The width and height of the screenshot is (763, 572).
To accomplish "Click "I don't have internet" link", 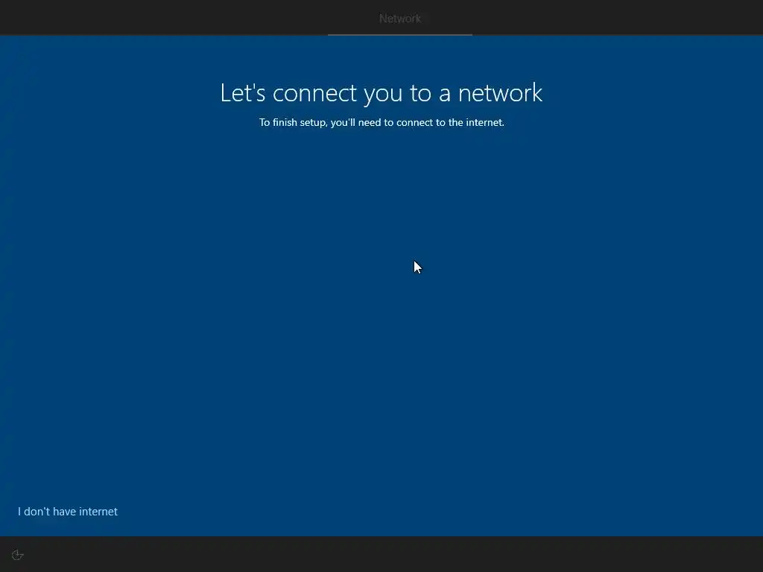I will [68, 511].
